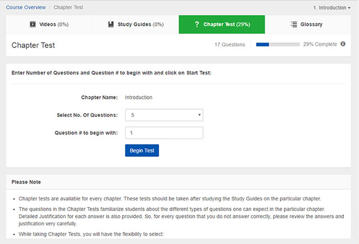Click the list icon on Glossary tab
The height and width of the screenshot is (244, 359).
pyautogui.click(x=294, y=25)
